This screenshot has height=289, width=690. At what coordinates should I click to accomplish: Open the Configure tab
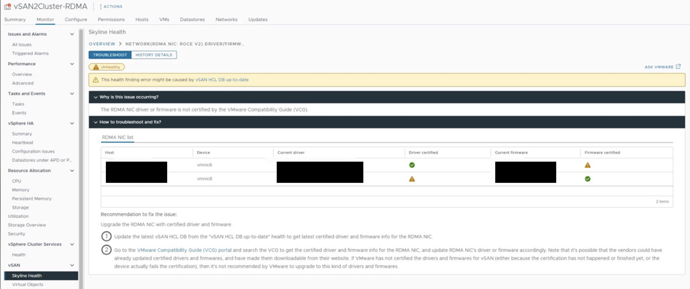coord(76,19)
